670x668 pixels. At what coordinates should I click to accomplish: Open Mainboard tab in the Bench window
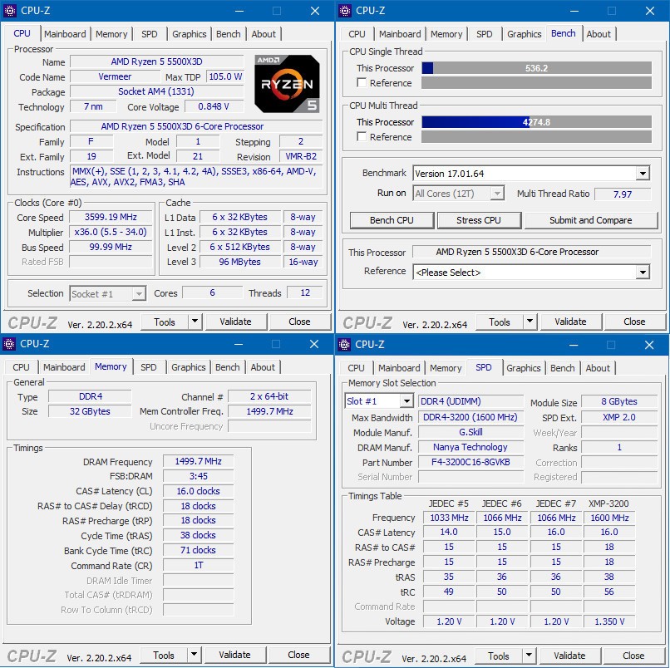click(x=400, y=34)
